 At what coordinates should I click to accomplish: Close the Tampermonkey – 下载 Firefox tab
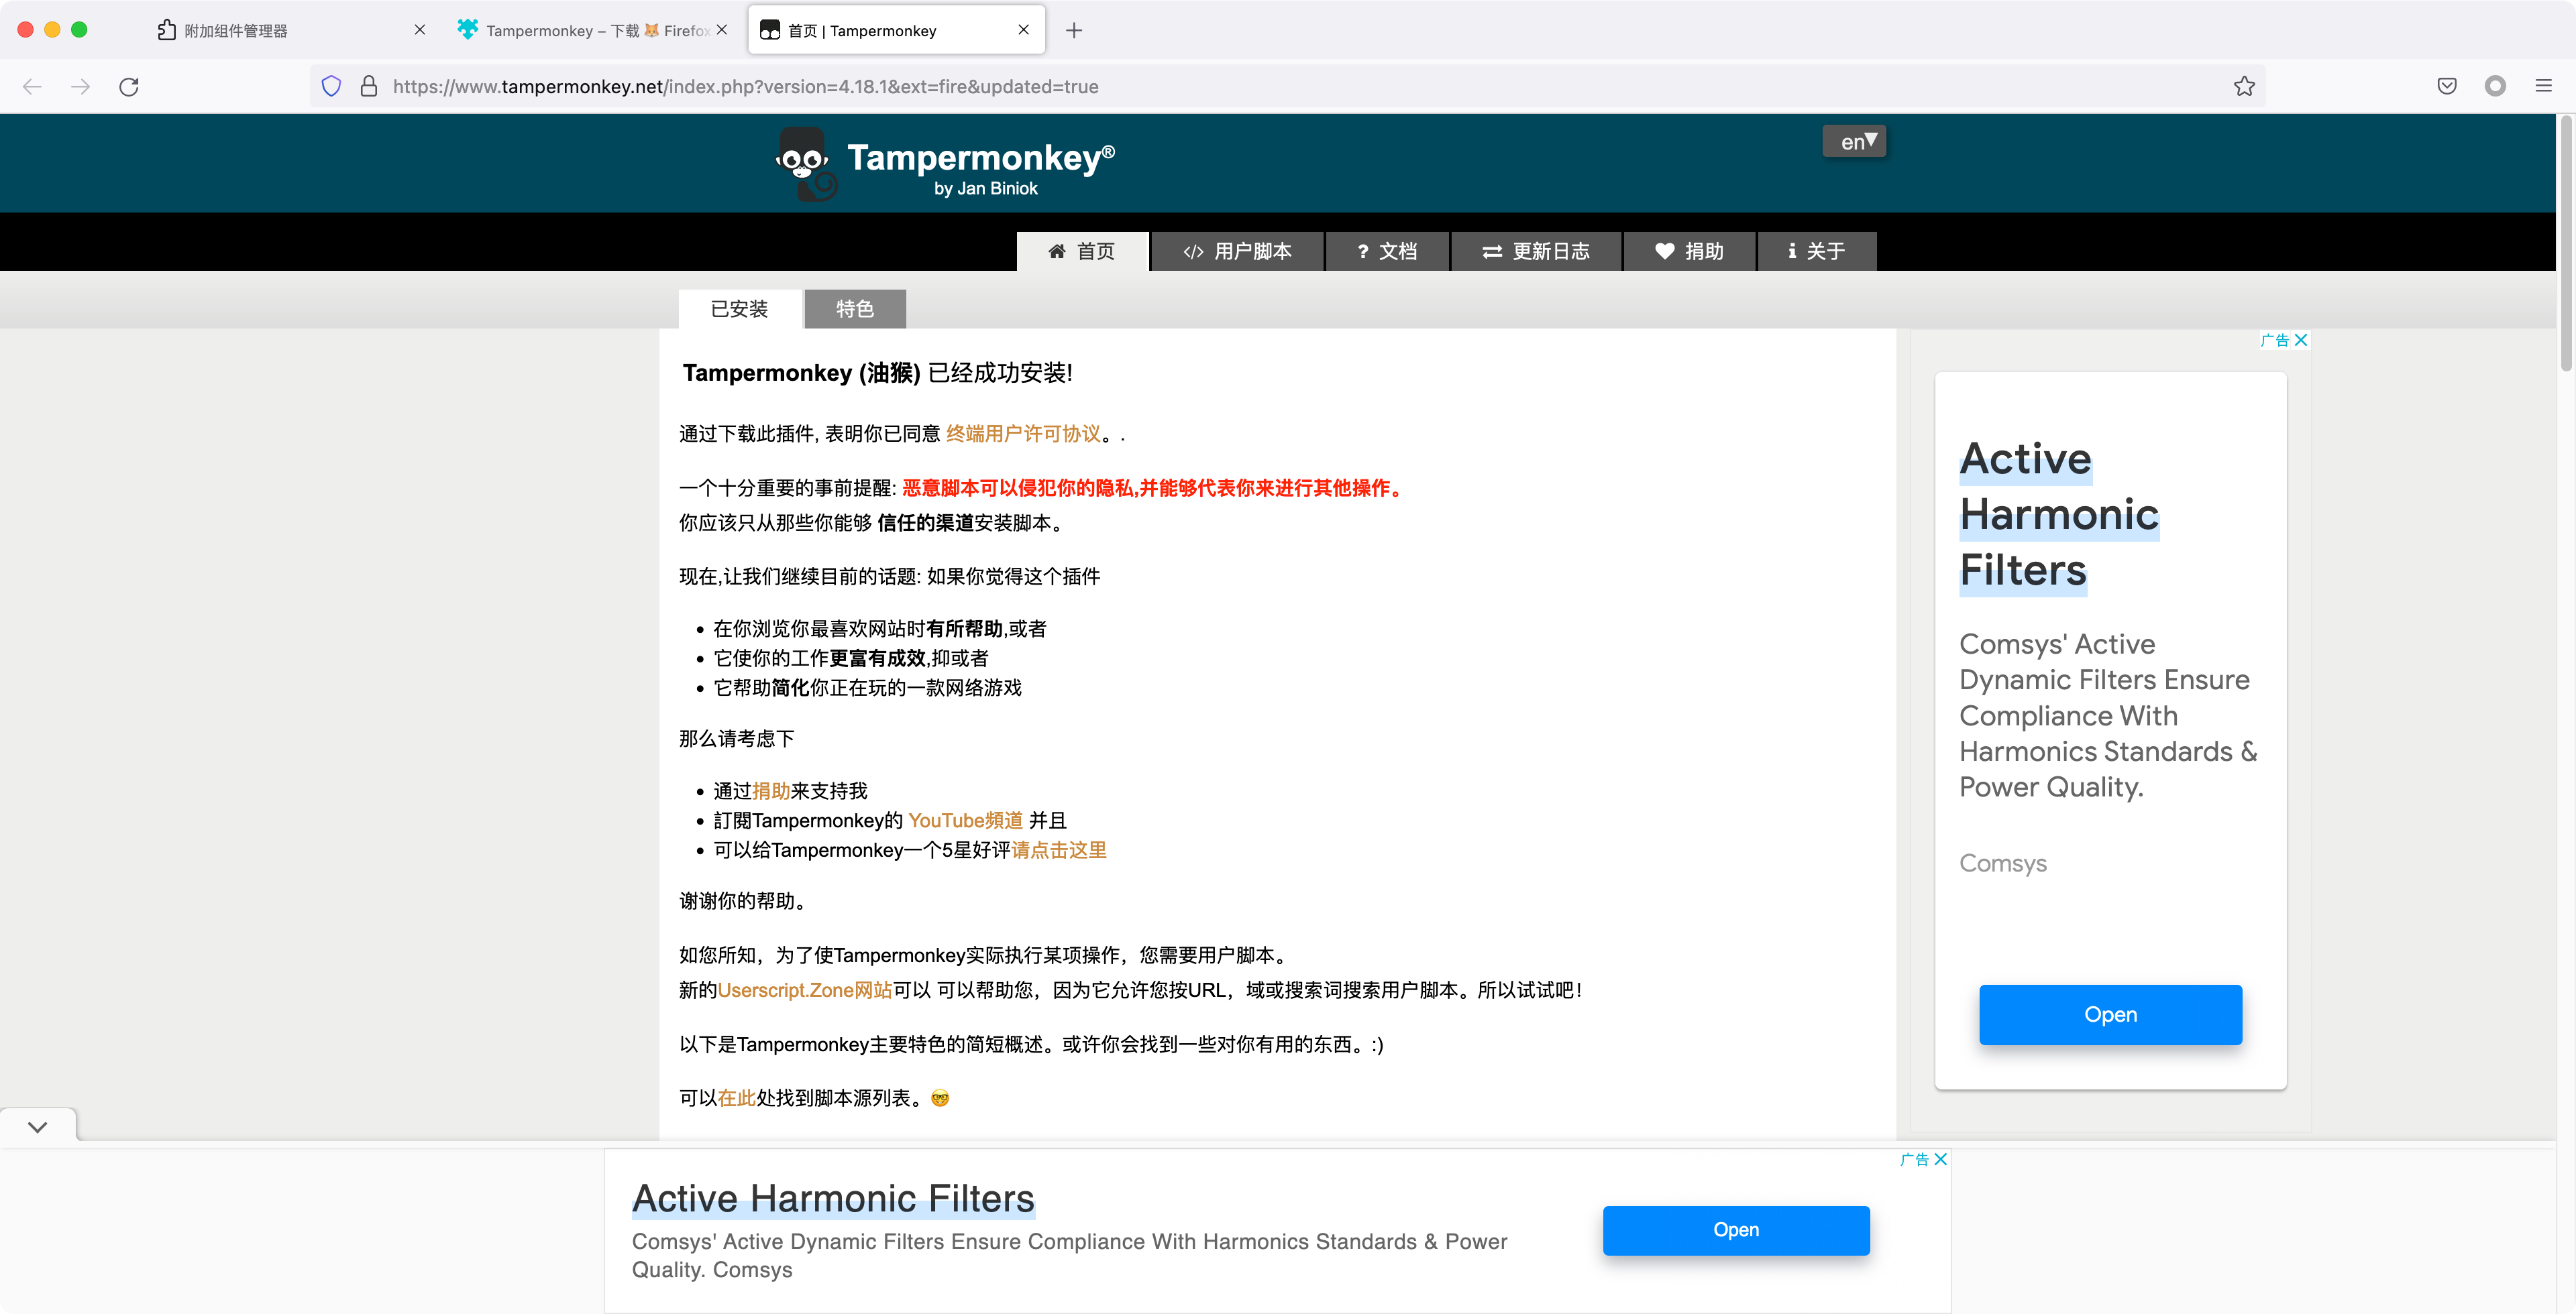click(722, 30)
